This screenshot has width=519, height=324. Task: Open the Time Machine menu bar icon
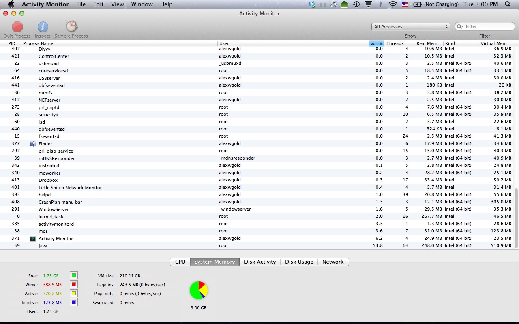coord(356,4)
